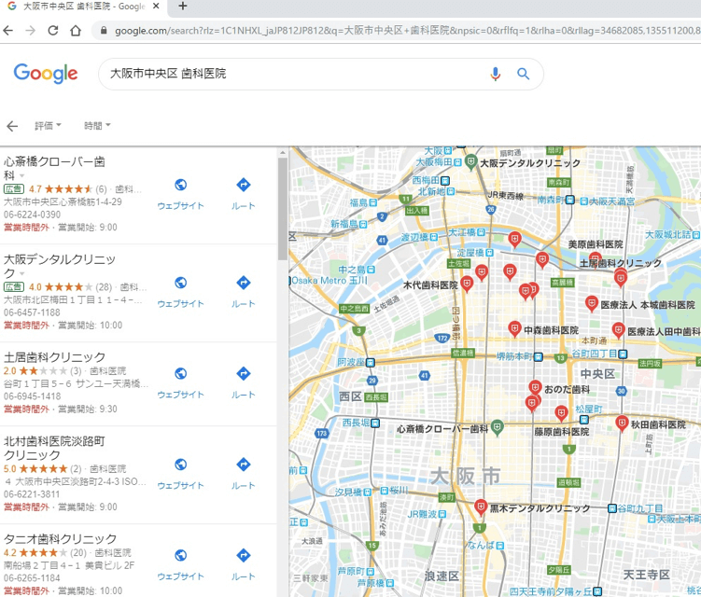The height and width of the screenshot is (597, 701).
Task: Open the 北村歯科医院淡路町クリニック listing title
Action: [x=54, y=448]
